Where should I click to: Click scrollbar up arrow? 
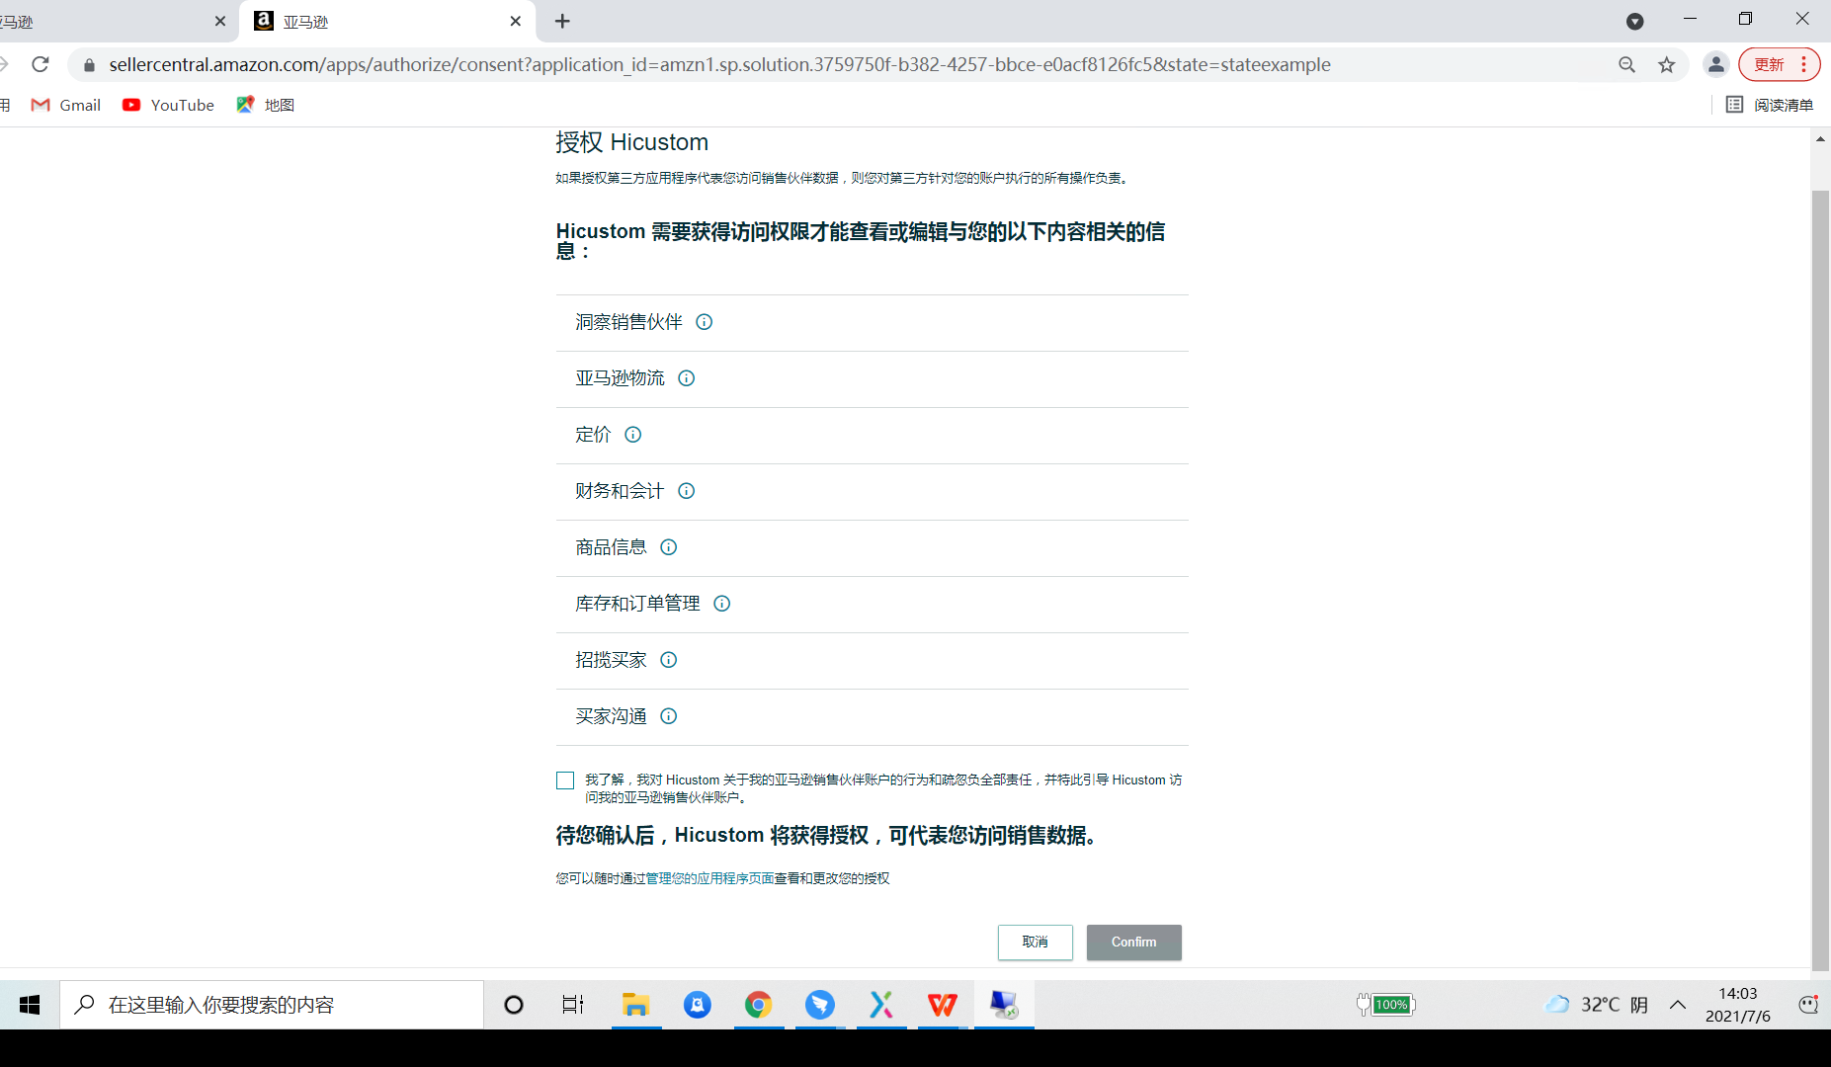(1820, 139)
